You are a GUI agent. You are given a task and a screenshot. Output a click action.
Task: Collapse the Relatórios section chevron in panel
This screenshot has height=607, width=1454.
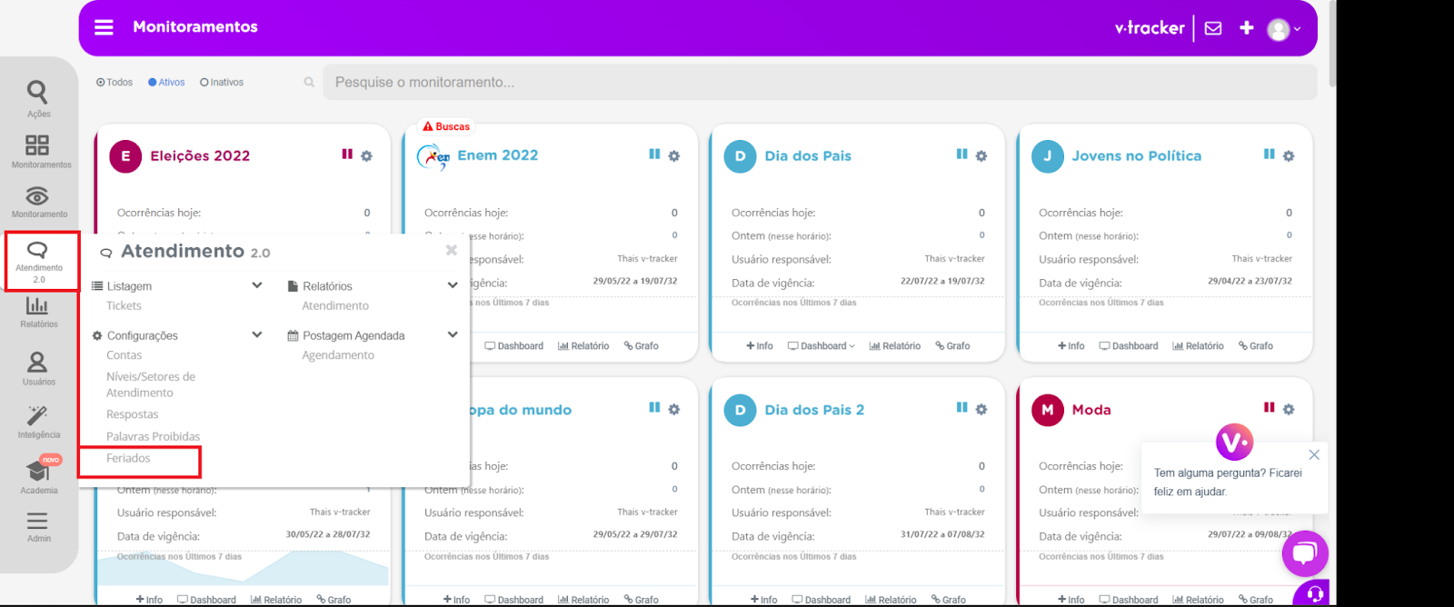[x=453, y=285]
